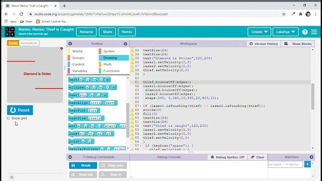Click the Step over button
The image size is (322, 181).
pyautogui.click(x=113, y=165)
